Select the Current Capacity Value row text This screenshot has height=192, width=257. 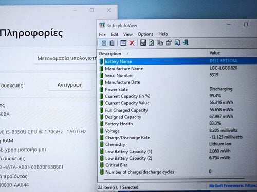click(x=127, y=103)
